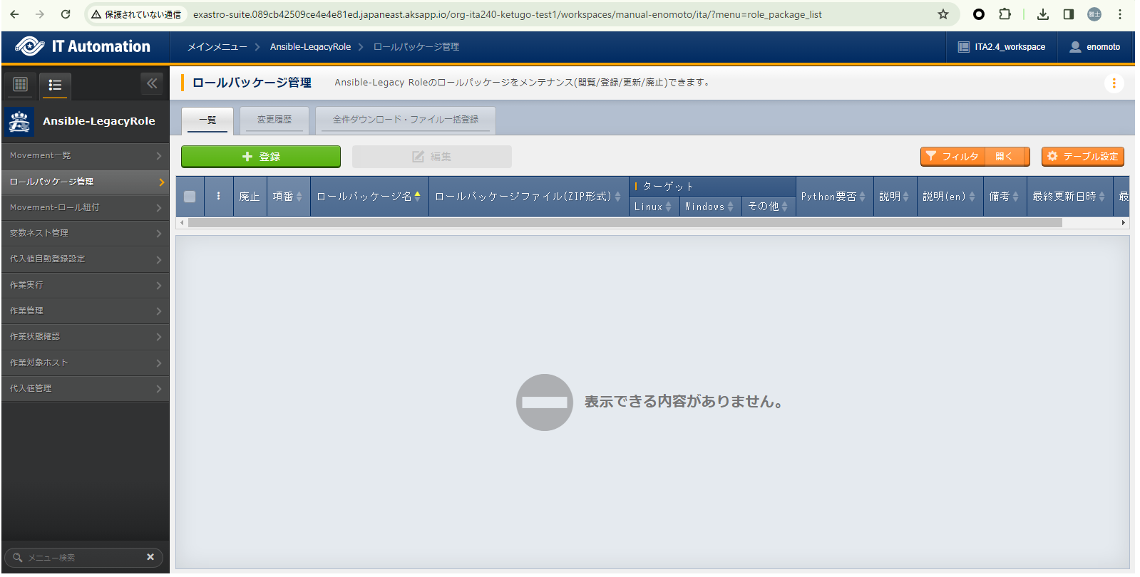Image resolution: width=1140 pixels, height=577 pixels.
Task: Click the horizontal table scrollbar
Action: pos(625,223)
